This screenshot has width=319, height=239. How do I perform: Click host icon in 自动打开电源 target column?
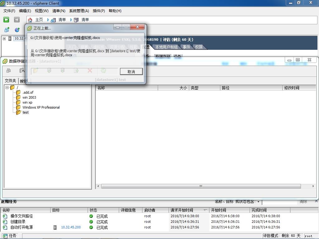click(55, 227)
